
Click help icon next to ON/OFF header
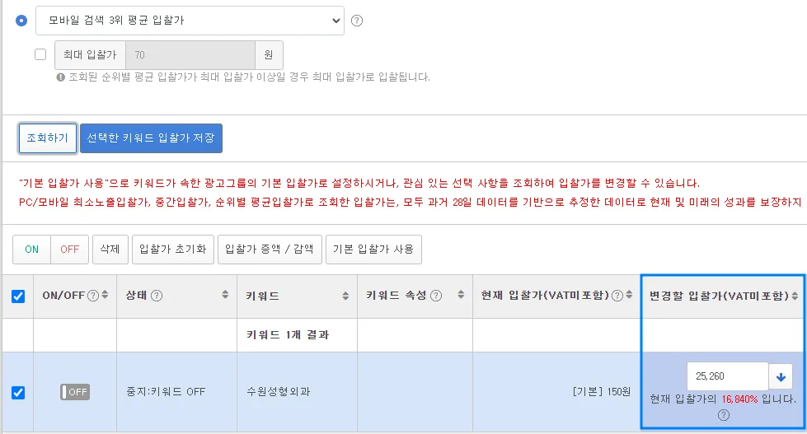[93, 296]
